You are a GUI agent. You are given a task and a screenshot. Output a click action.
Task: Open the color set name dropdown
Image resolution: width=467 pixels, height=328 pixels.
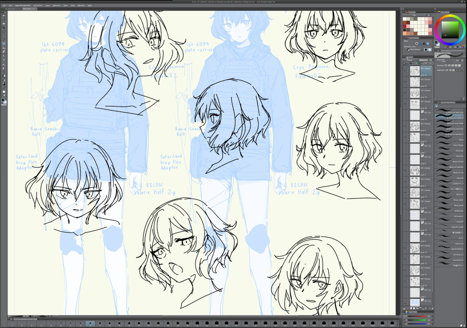point(415,15)
